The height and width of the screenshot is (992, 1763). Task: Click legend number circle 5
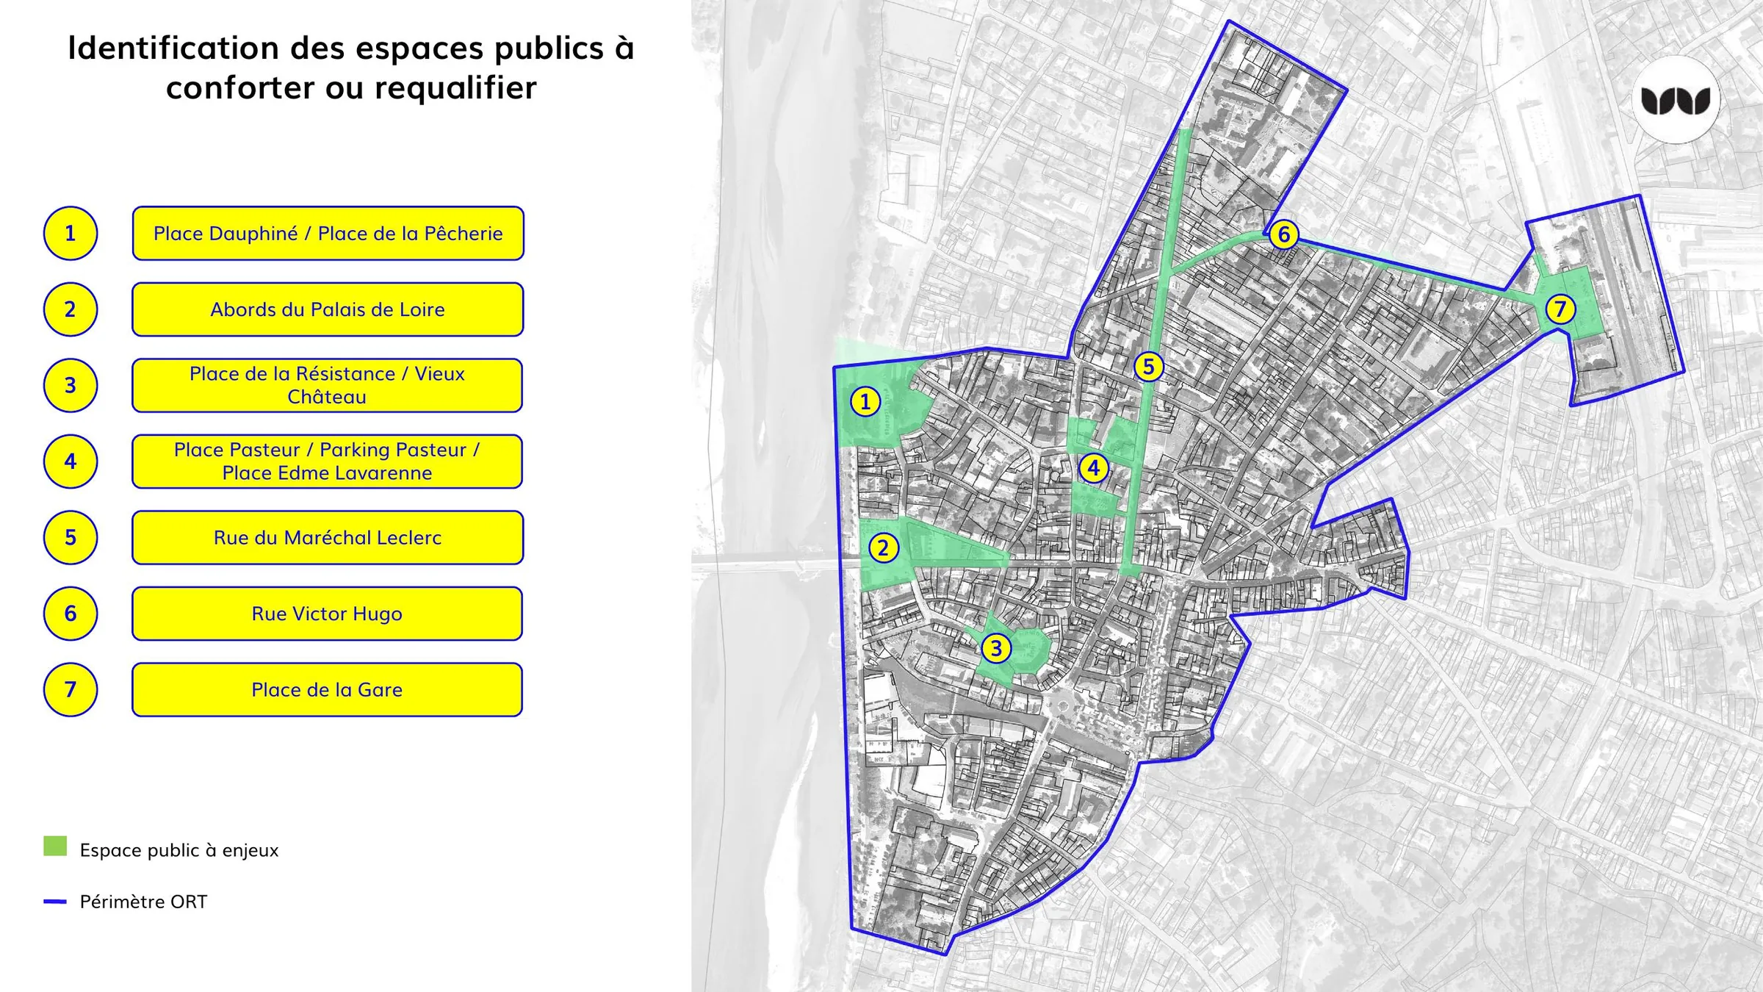[x=71, y=538]
